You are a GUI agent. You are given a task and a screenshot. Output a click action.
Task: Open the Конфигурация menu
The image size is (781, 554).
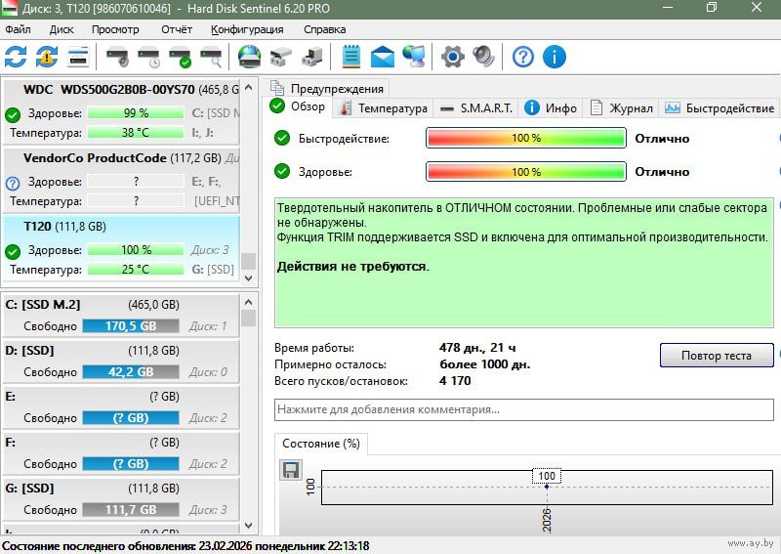(x=247, y=29)
